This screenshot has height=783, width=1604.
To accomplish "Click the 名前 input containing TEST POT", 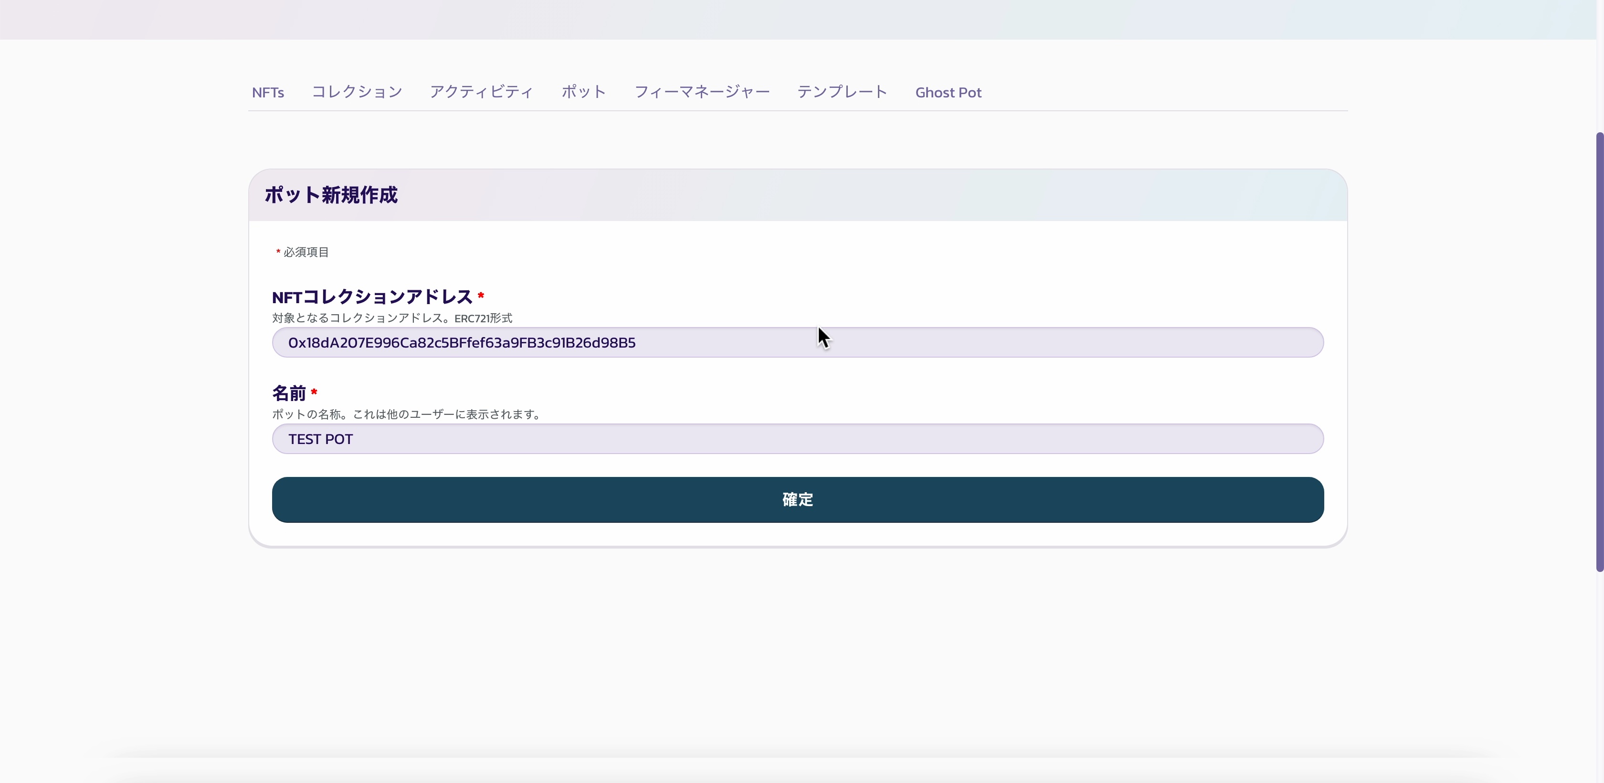I will coord(798,439).
